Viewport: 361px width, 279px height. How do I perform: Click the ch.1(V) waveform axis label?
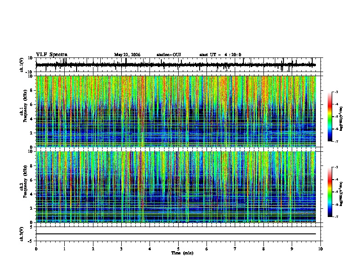click(22, 65)
